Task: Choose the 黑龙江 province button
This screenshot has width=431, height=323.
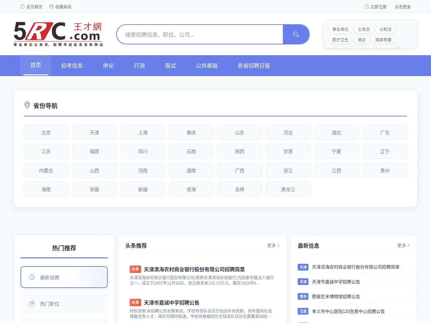Action: (288, 189)
